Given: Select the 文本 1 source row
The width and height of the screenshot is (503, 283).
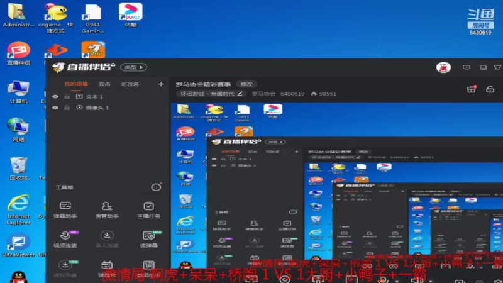Looking at the screenshot, I should coord(108,97).
